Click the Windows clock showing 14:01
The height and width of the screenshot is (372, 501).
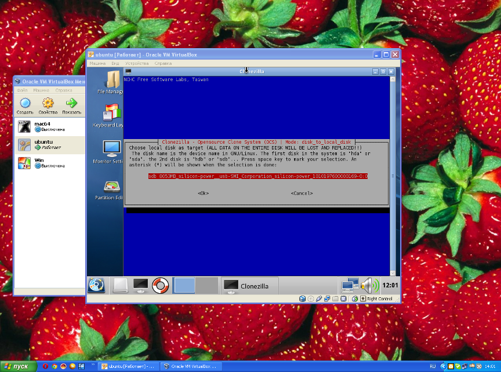click(490, 366)
